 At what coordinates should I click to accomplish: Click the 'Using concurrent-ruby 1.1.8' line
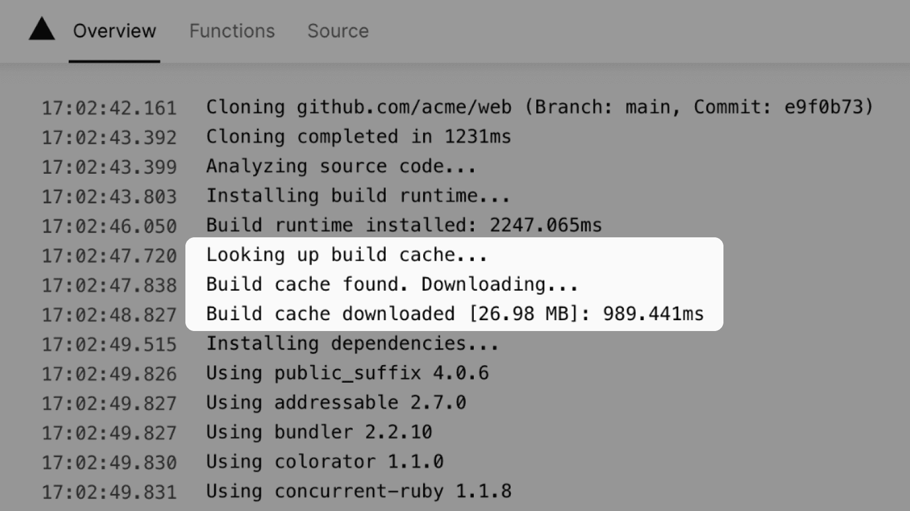pos(358,491)
